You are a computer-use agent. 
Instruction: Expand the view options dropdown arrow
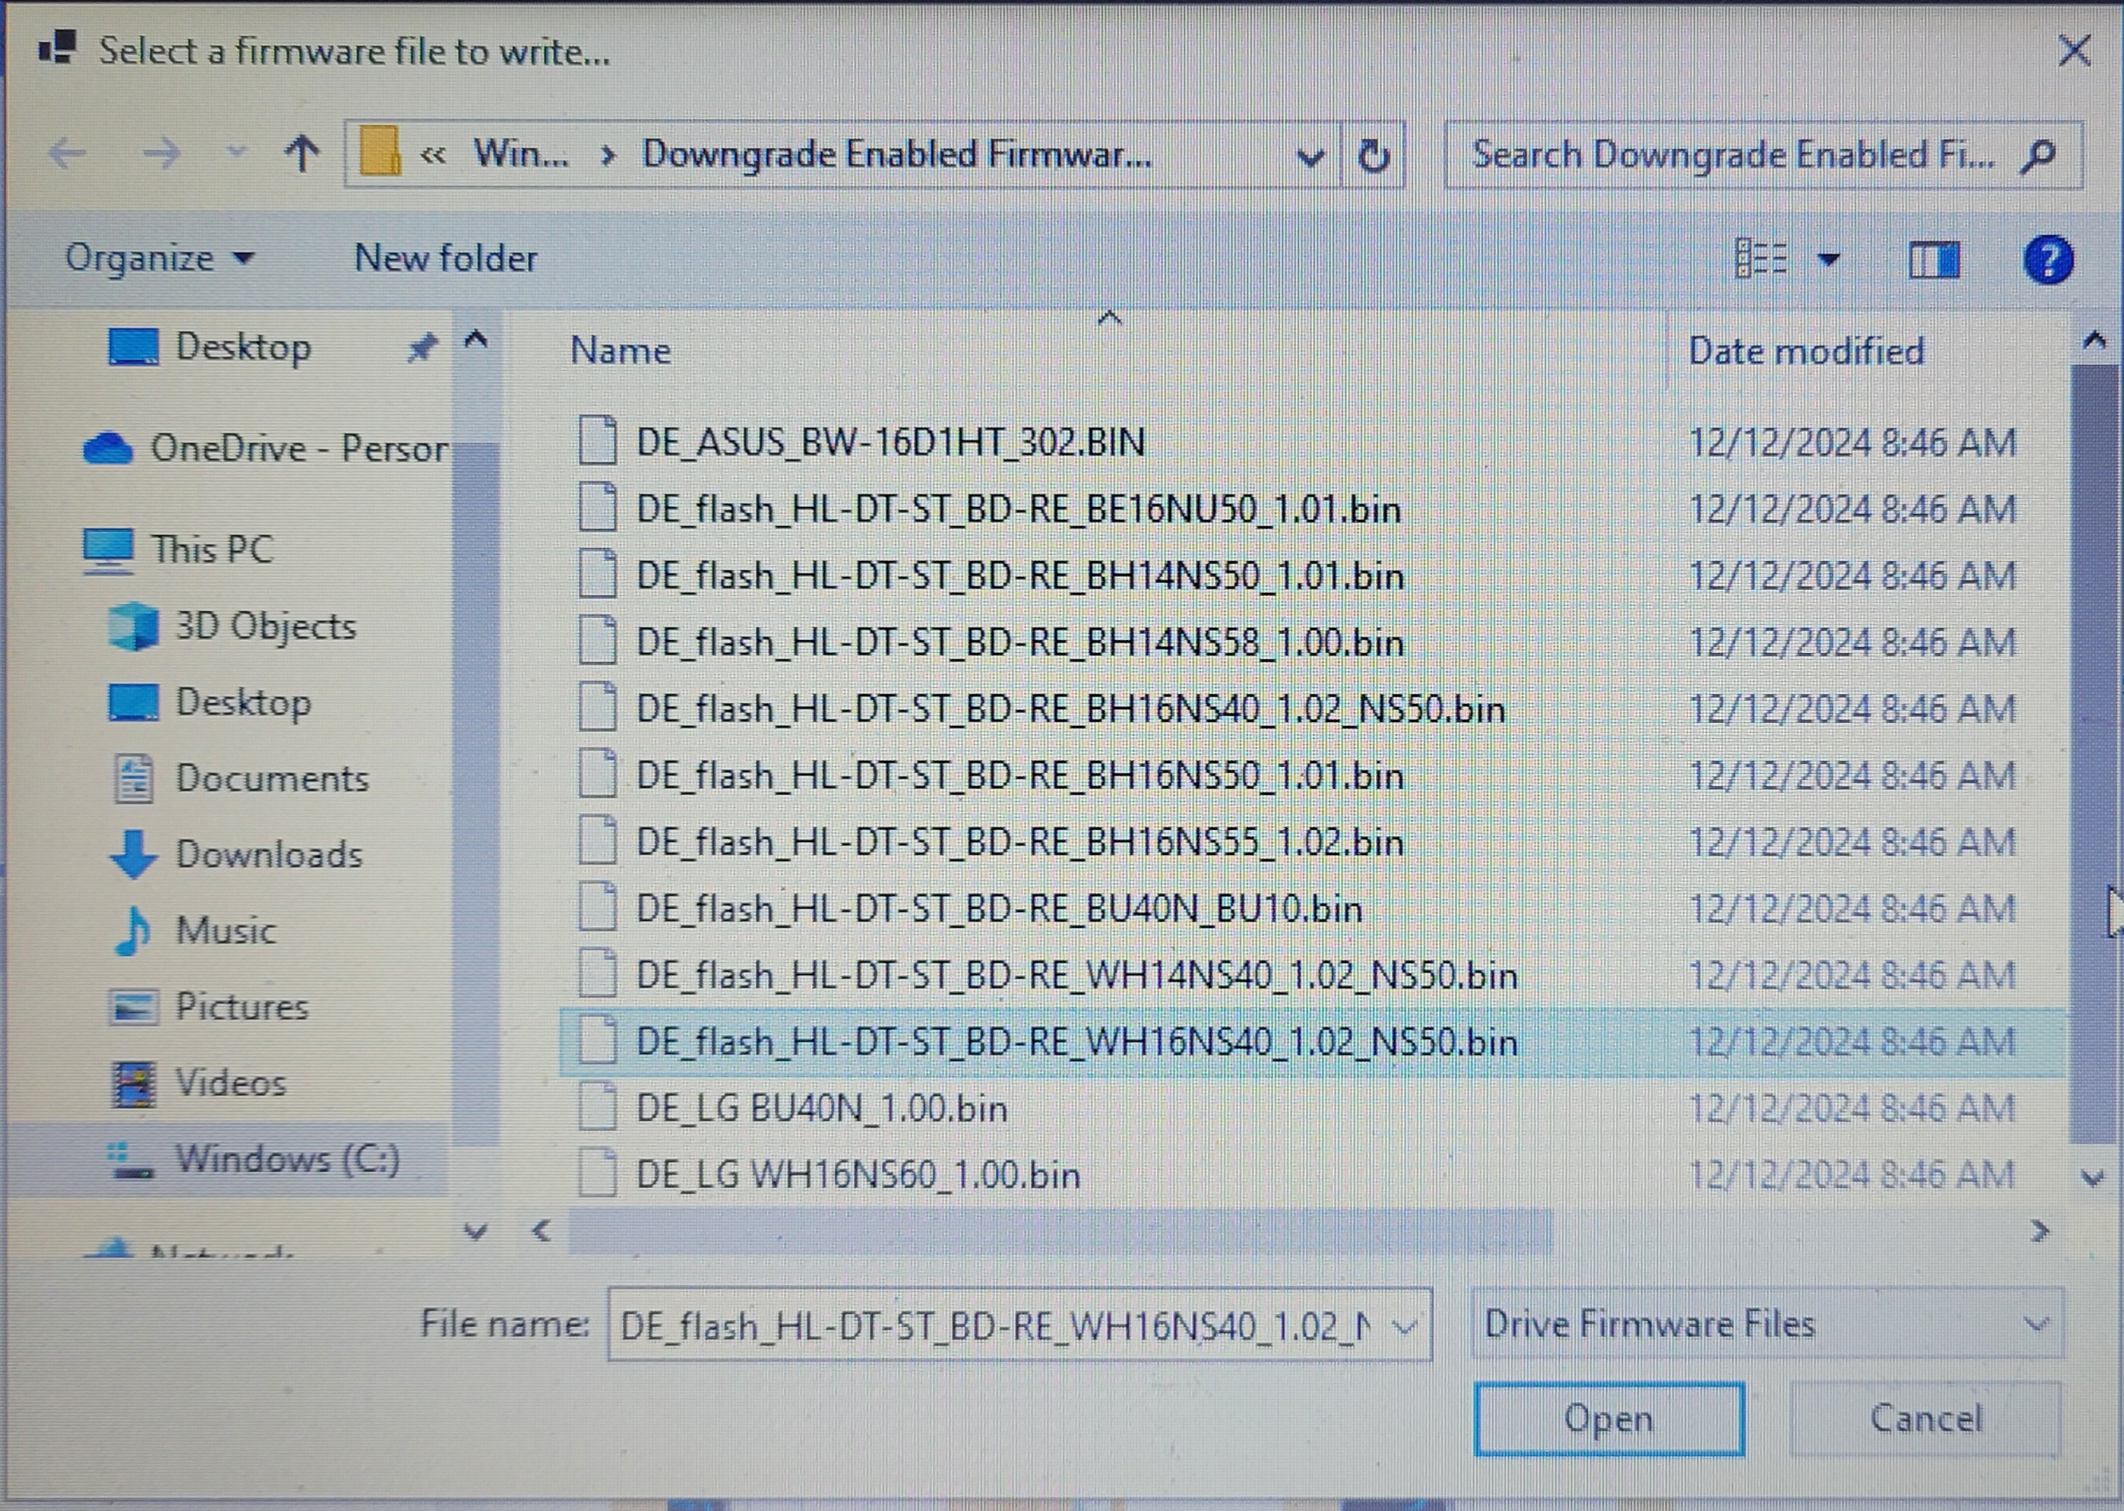[1828, 260]
